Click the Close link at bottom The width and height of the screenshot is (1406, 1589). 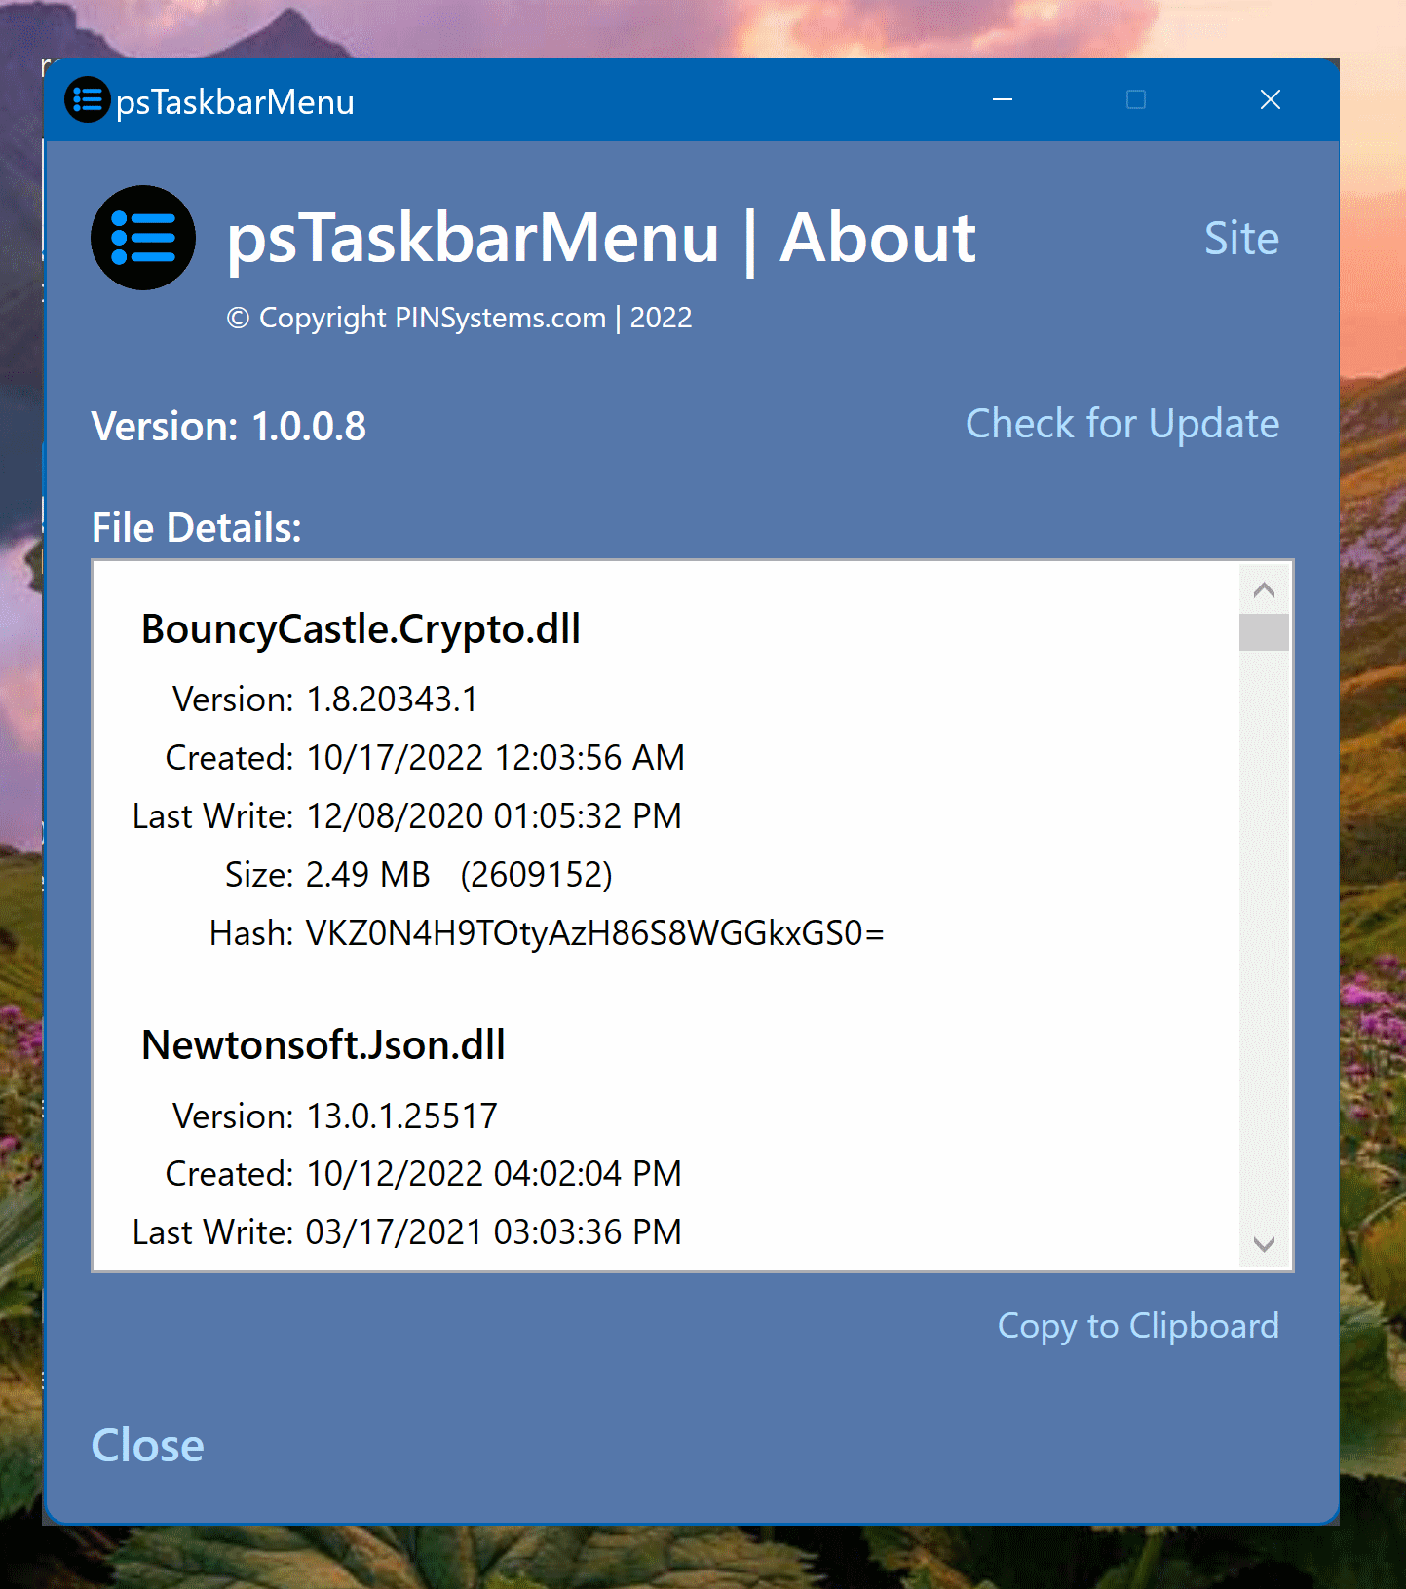pyautogui.click(x=147, y=1445)
